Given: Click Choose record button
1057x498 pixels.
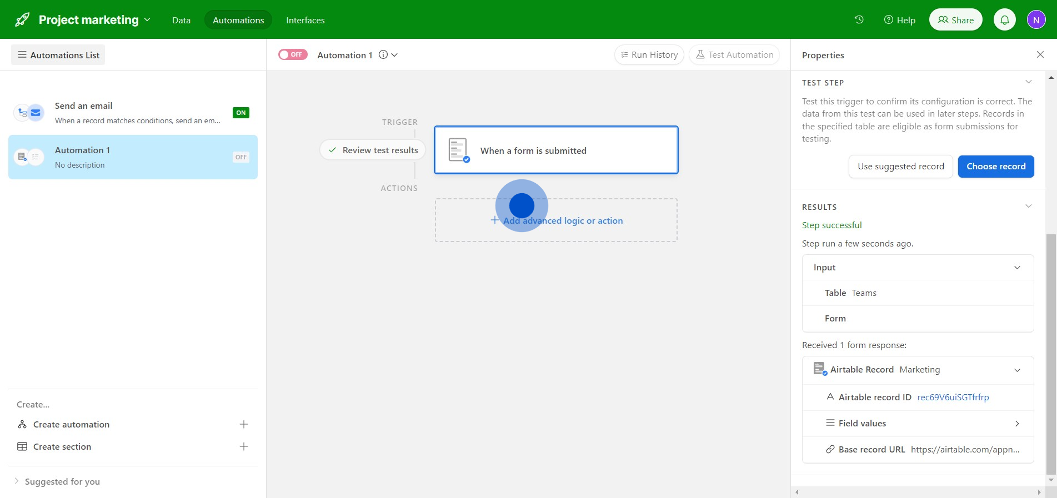Looking at the screenshot, I should pyautogui.click(x=996, y=167).
